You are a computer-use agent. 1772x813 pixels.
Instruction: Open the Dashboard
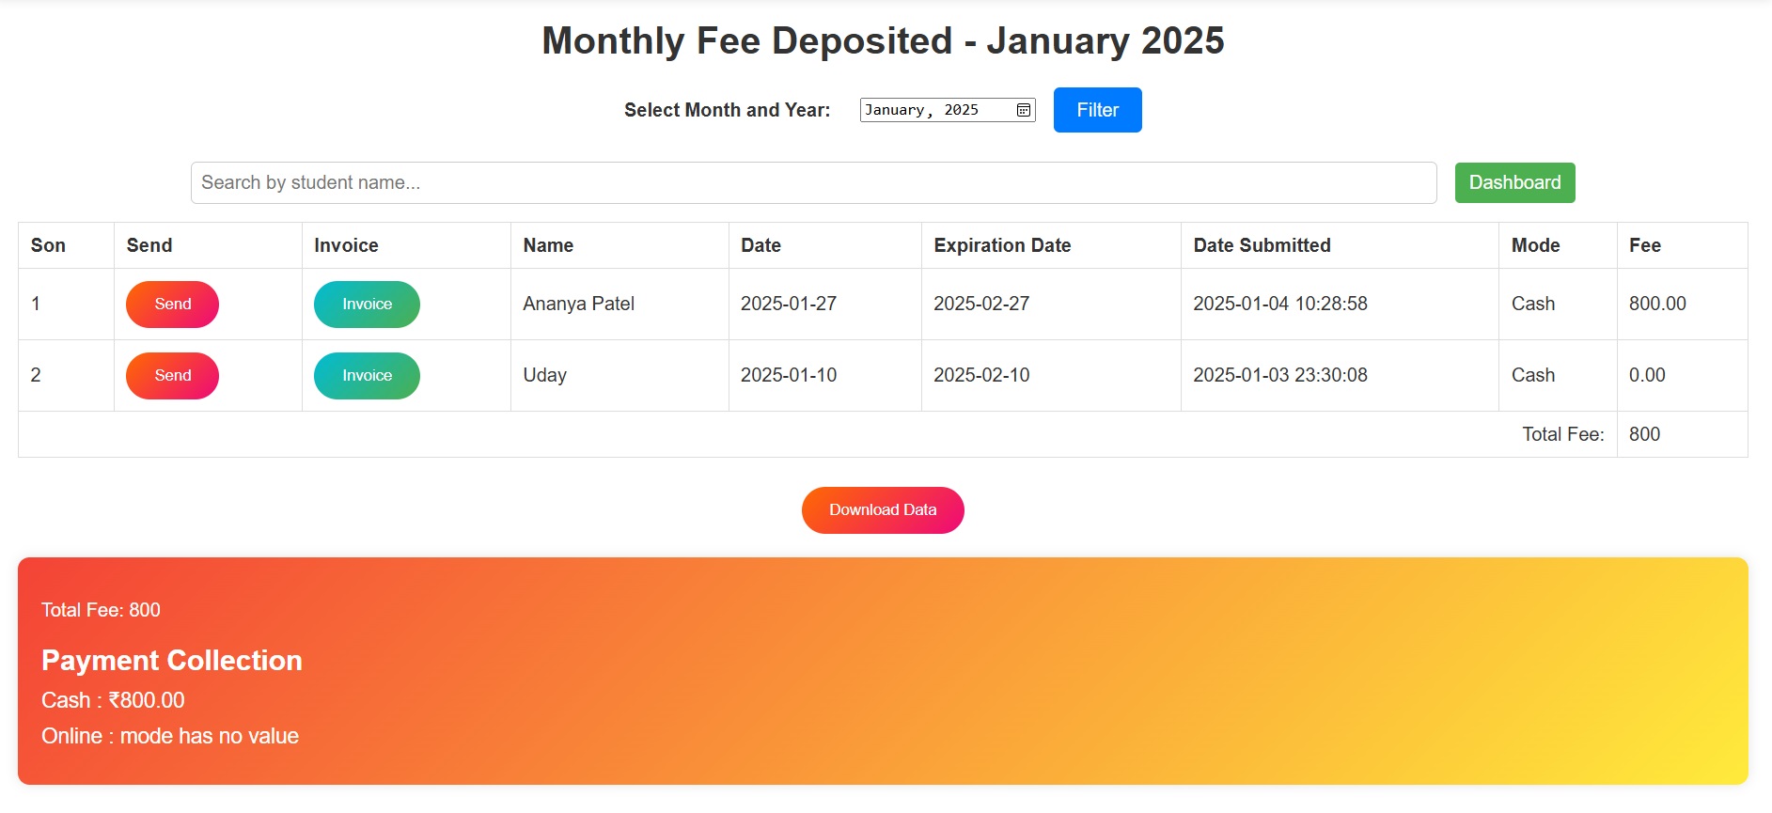click(x=1514, y=181)
